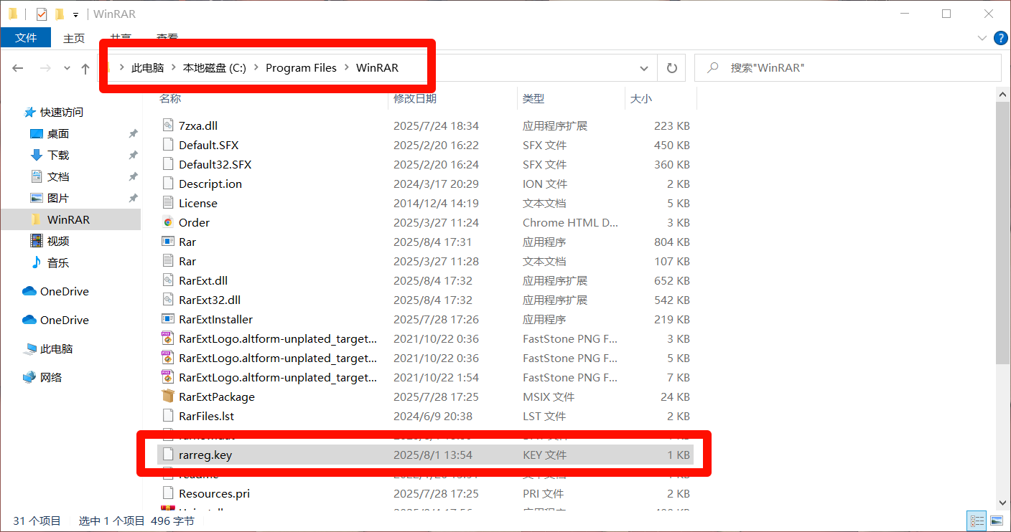Switch to the 主页 ribbon tab
This screenshot has height=532, width=1011.
click(74, 38)
